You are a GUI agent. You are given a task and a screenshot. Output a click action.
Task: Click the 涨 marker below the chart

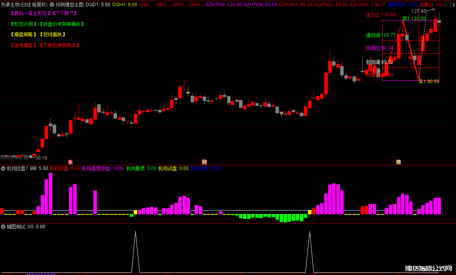(x=70, y=162)
